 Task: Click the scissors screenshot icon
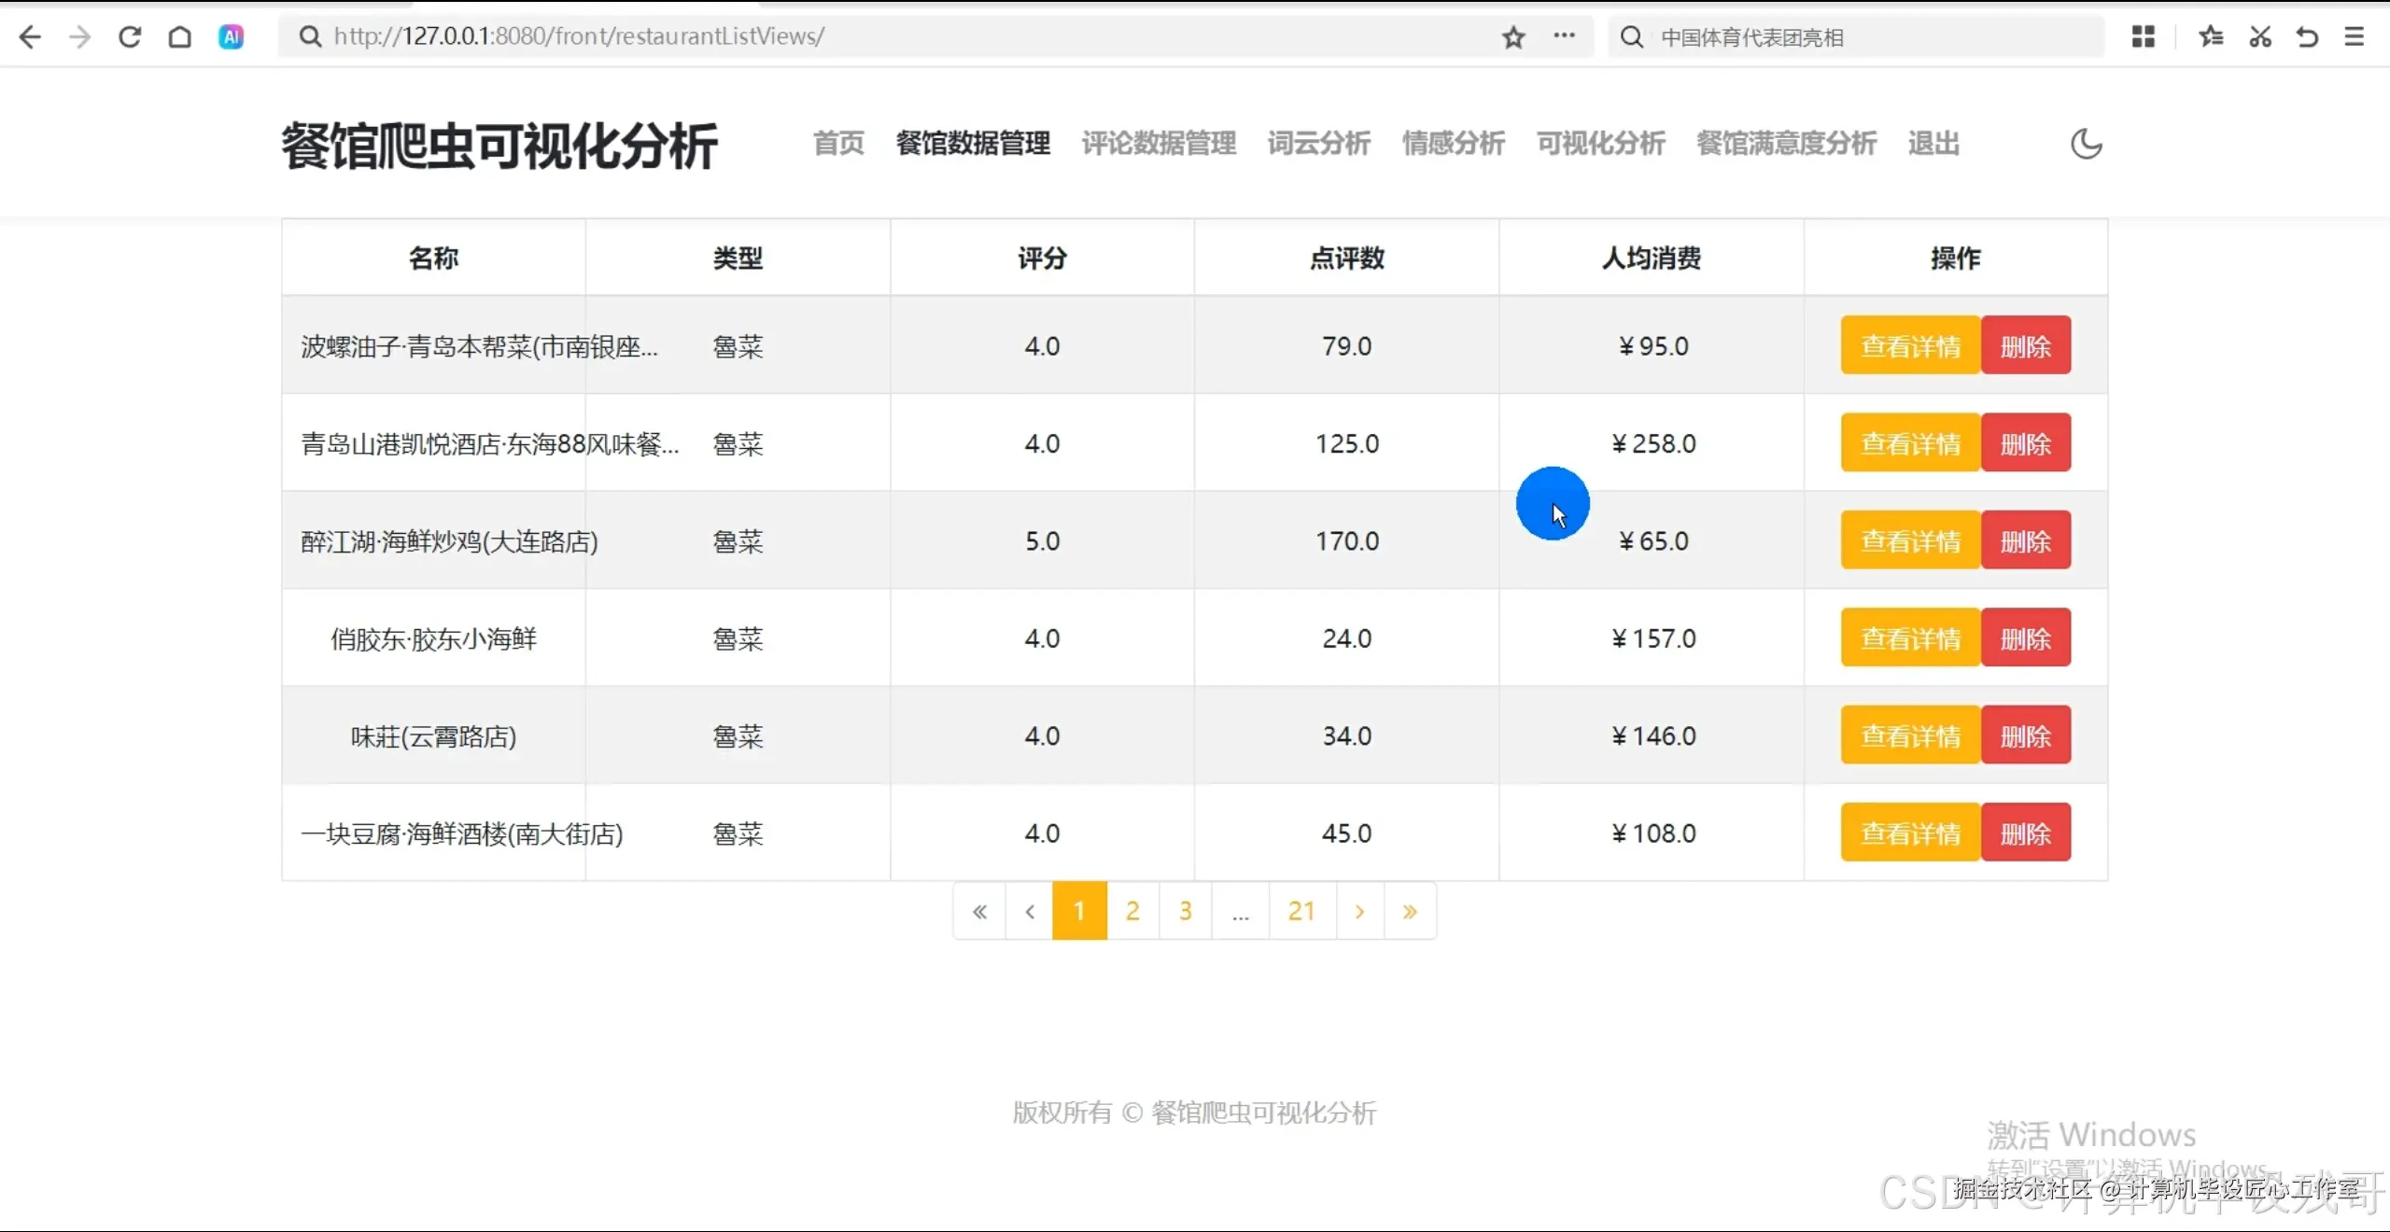[2259, 36]
